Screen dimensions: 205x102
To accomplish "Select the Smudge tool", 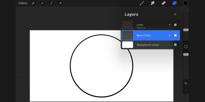I will [x=152, y=3].
